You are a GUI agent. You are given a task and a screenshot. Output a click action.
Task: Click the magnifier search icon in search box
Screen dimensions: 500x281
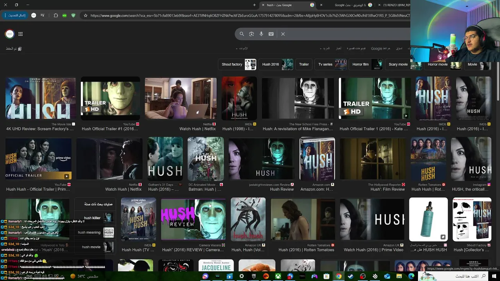click(x=242, y=34)
